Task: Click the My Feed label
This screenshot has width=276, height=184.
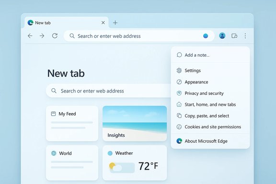Action: pyautogui.click(x=67, y=114)
